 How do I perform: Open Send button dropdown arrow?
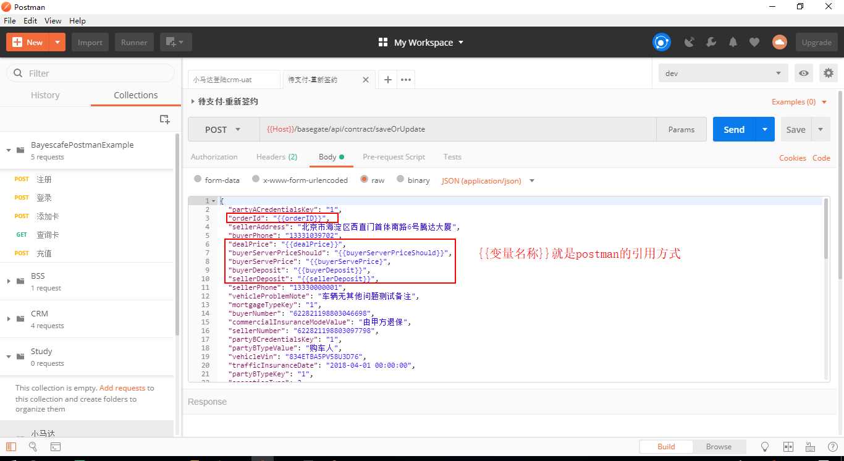[x=765, y=129]
